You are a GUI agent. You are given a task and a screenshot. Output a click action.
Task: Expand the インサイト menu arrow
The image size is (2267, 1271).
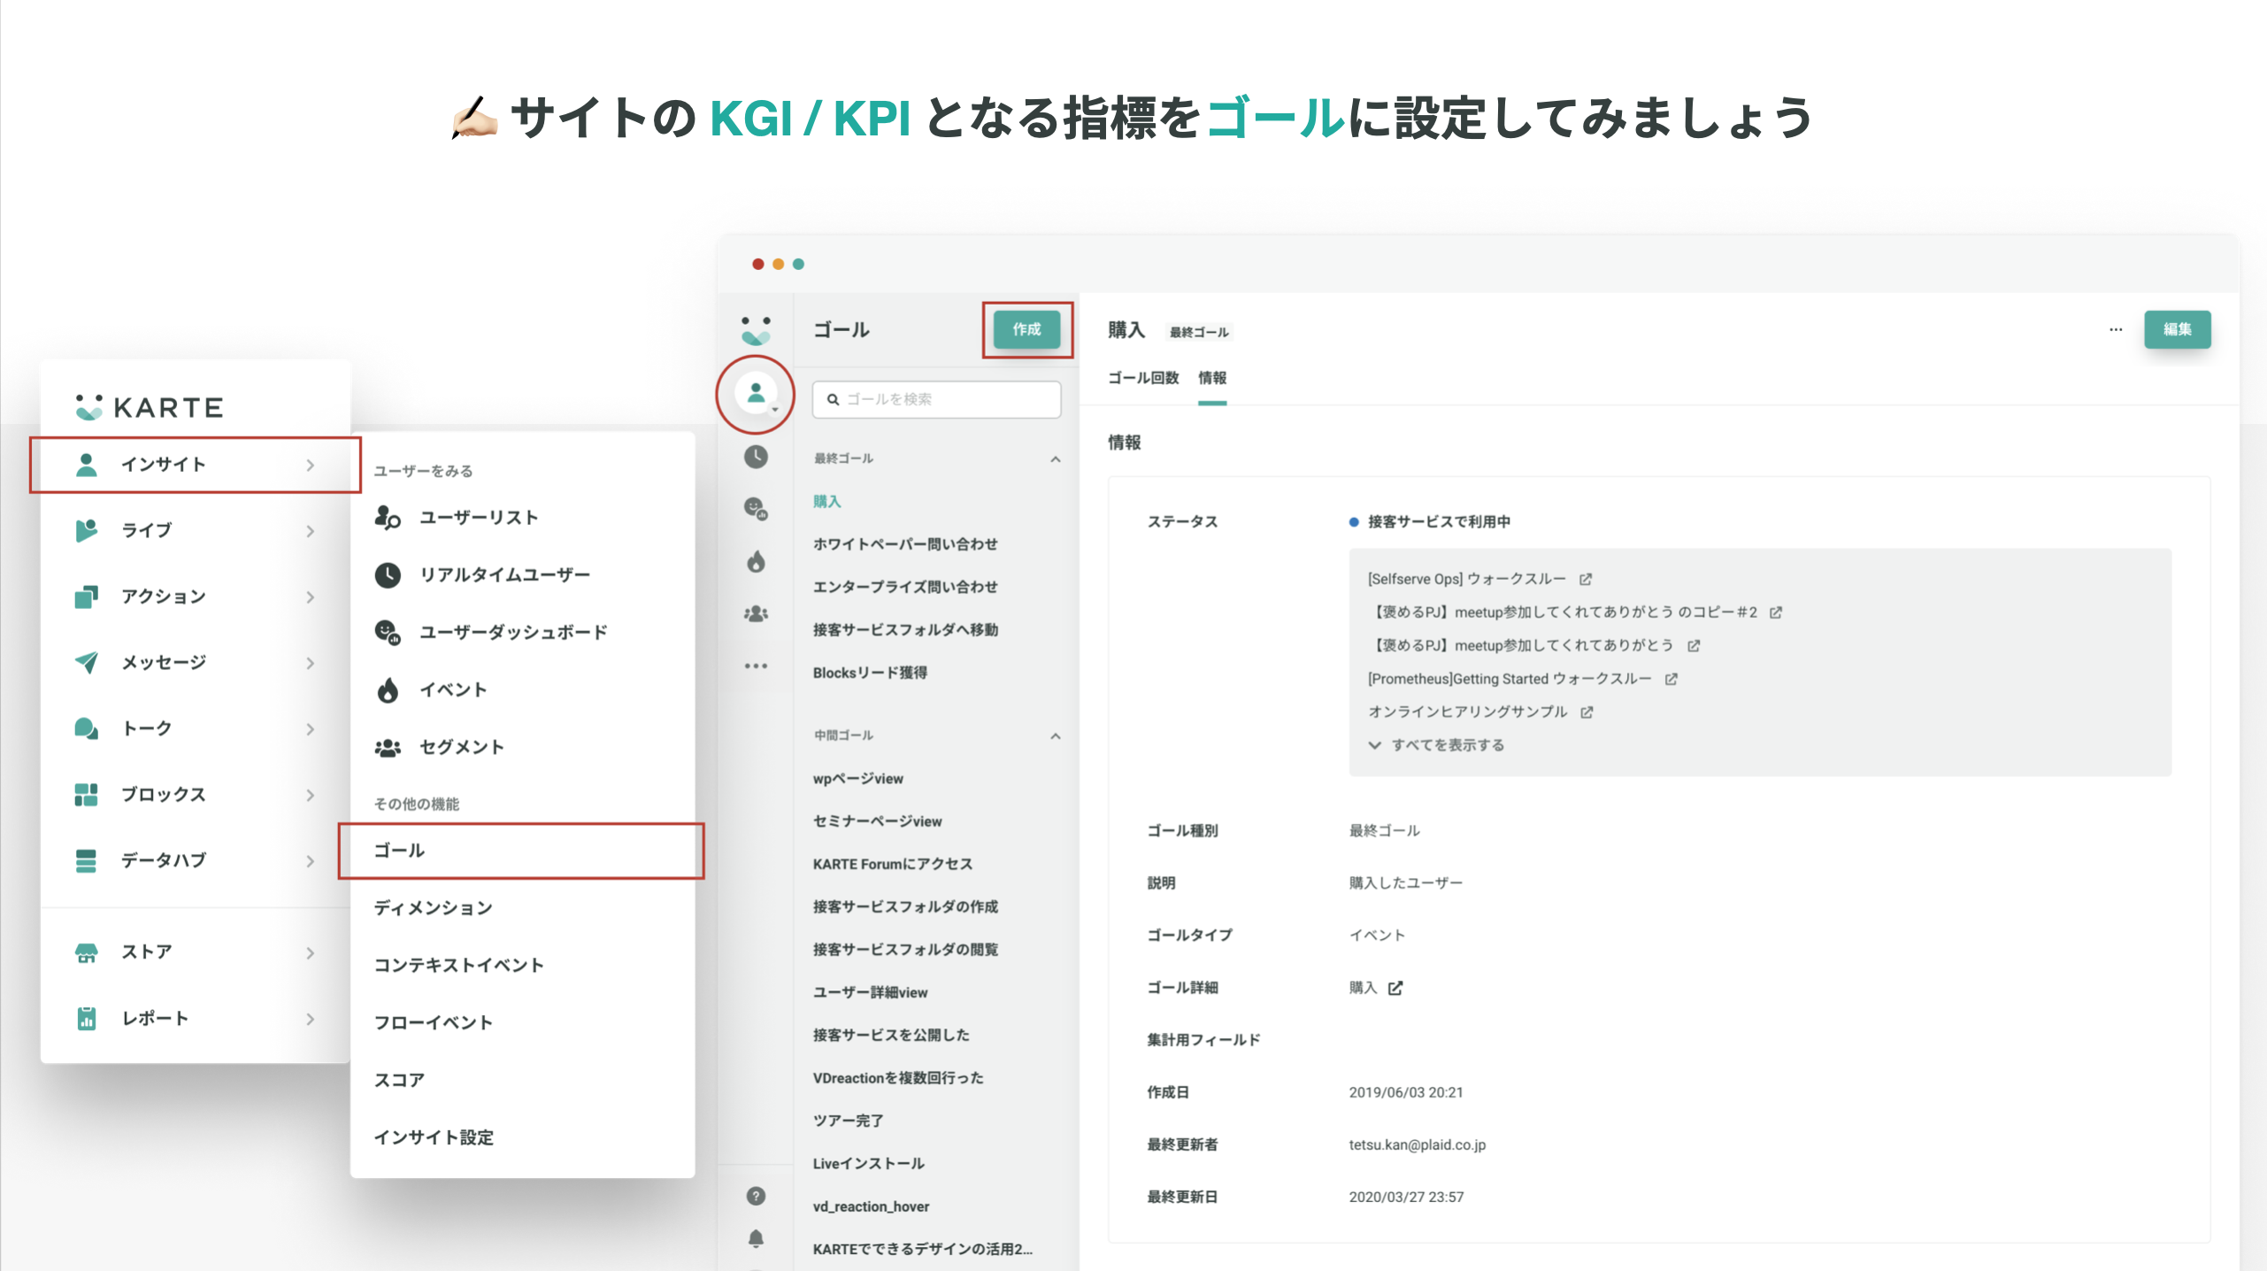pyautogui.click(x=310, y=465)
